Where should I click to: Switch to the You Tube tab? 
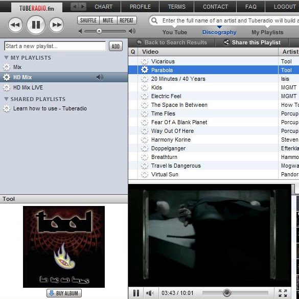click(x=175, y=32)
